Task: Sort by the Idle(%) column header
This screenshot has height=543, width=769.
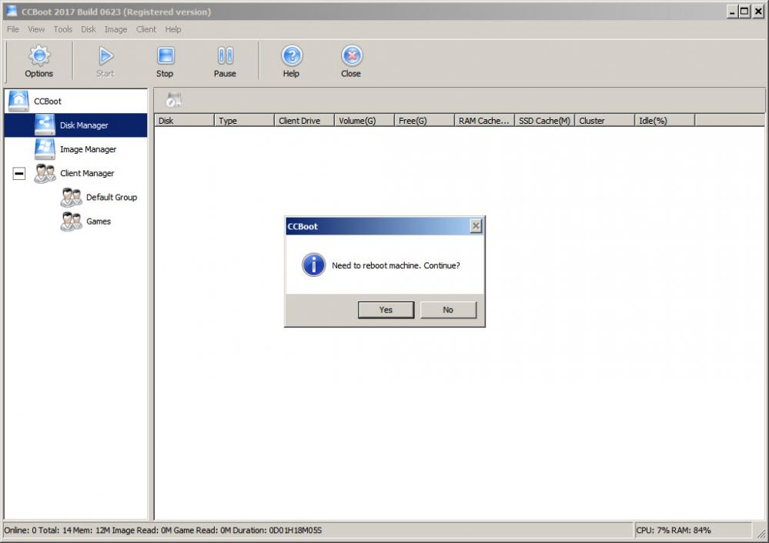Action: 664,121
